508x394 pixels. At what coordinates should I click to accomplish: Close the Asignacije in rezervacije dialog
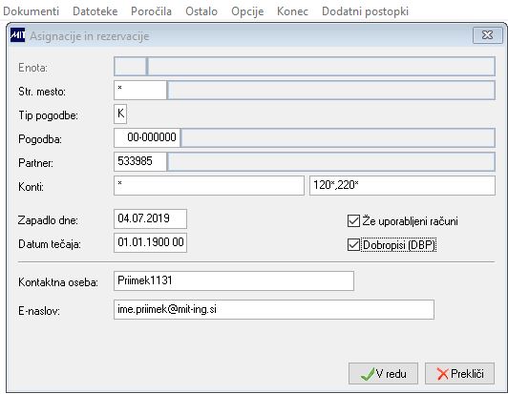[x=487, y=35]
